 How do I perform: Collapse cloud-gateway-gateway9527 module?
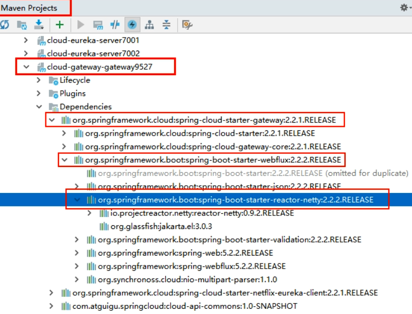(26, 67)
